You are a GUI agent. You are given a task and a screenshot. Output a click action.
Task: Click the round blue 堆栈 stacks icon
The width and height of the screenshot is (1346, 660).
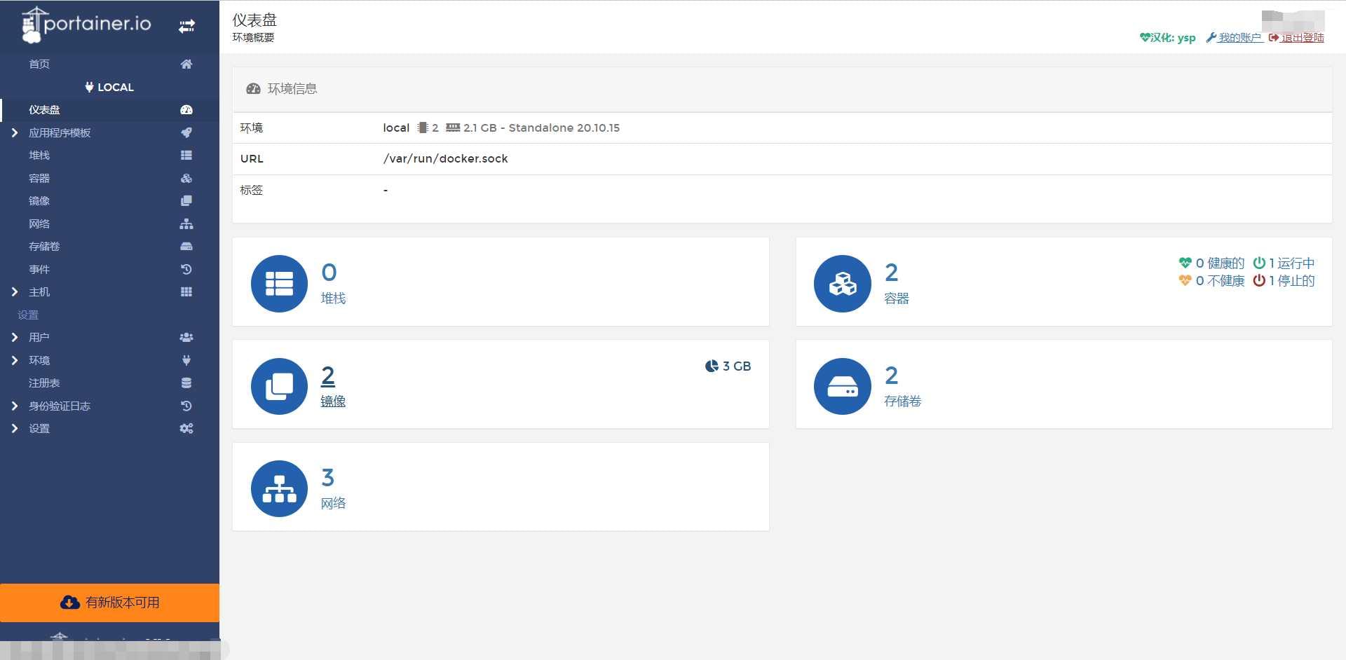click(279, 284)
